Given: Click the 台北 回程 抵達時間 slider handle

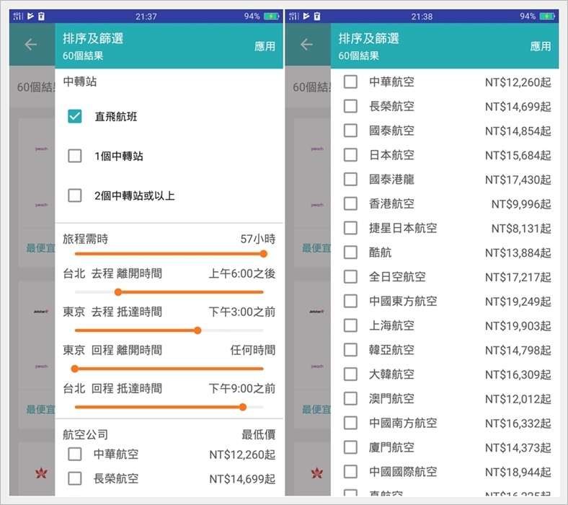Looking at the screenshot, I should coord(243,407).
